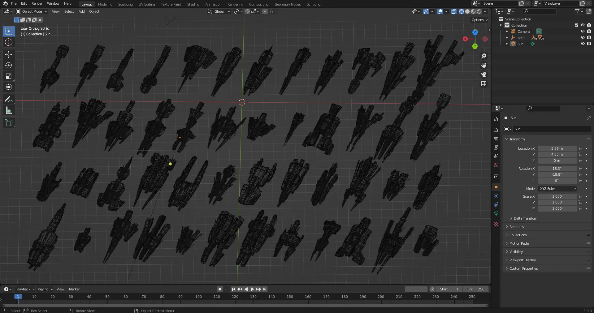Image resolution: width=594 pixels, height=313 pixels.
Task: Open Playback menu in timeline
Action: [25, 289]
